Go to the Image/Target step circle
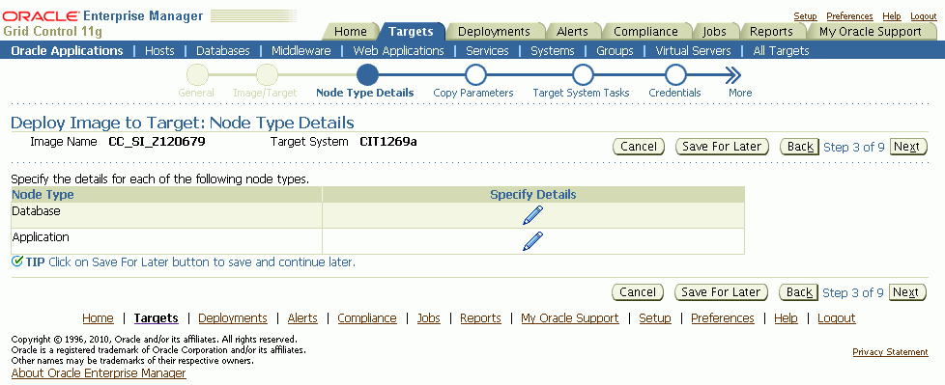The width and height of the screenshot is (945, 385). [267, 75]
